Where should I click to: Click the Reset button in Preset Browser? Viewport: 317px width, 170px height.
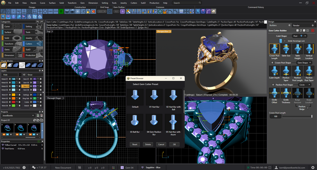(x=134, y=144)
